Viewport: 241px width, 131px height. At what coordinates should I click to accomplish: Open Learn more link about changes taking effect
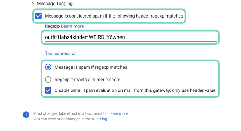(x=118, y=113)
